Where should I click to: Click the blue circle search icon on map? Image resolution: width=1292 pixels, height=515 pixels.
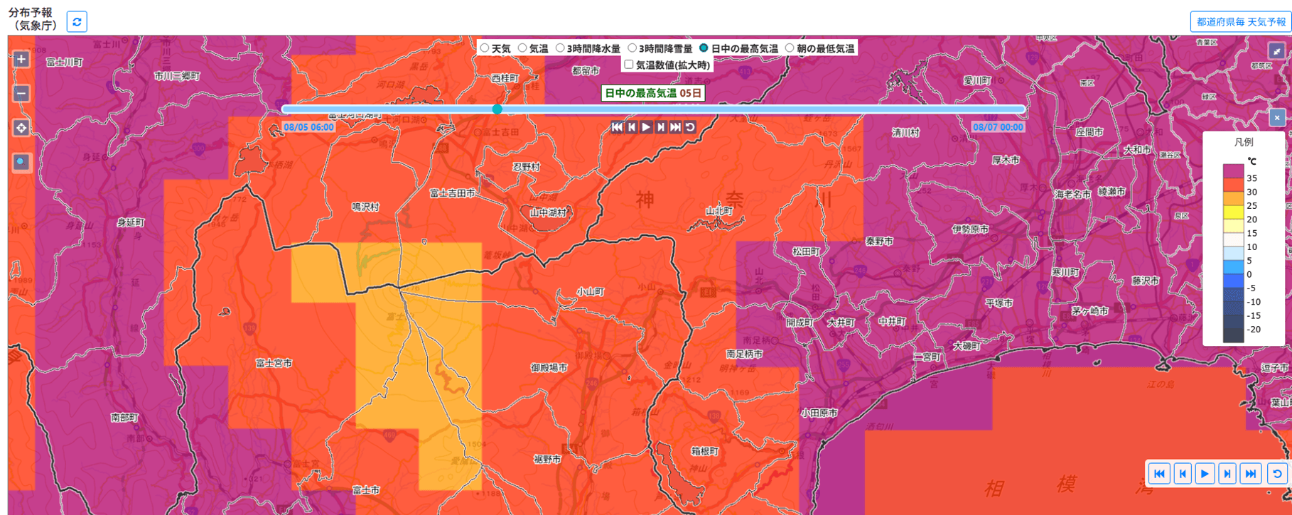coord(21,163)
